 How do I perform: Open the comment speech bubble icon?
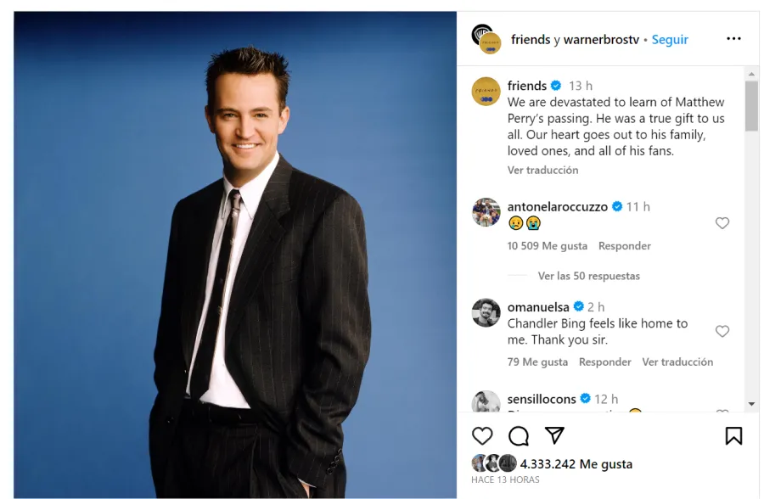[518, 435]
